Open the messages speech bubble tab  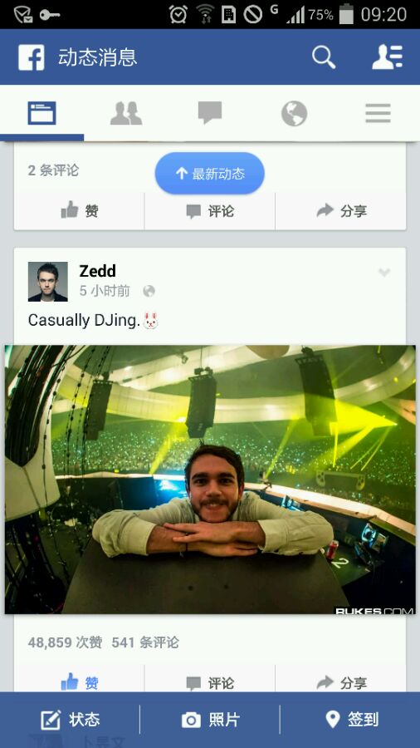(210, 113)
